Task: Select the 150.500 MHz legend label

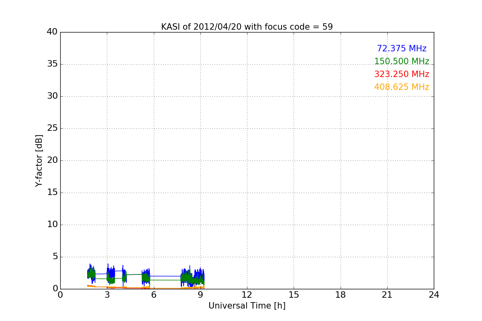Action: [402, 61]
